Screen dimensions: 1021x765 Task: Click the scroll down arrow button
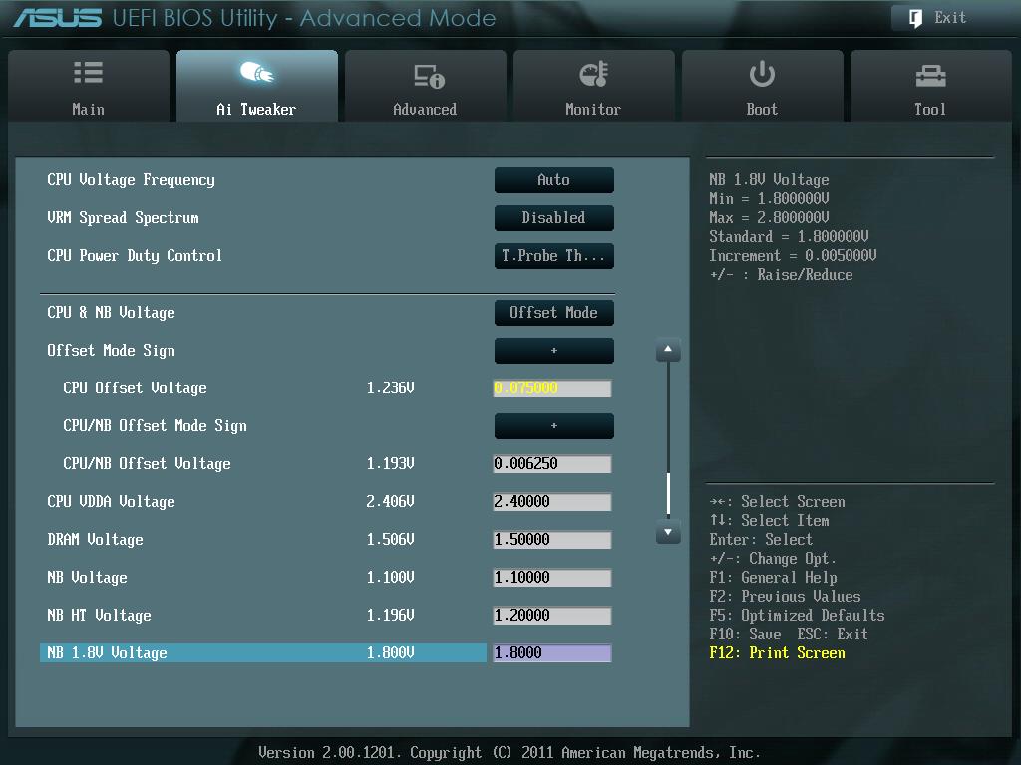pyautogui.click(x=668, y=532)
